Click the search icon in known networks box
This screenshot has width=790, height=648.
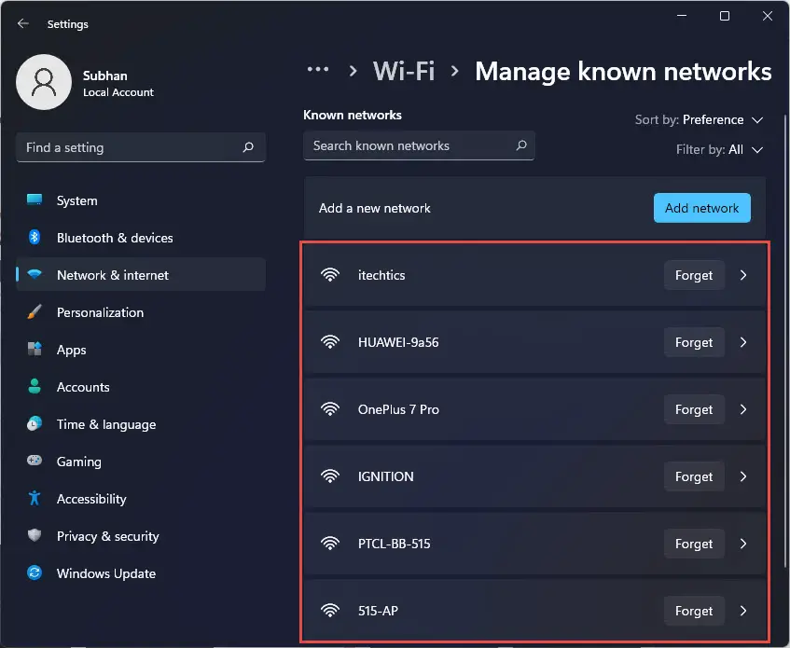pyautogui.click(x=521, y=145)
